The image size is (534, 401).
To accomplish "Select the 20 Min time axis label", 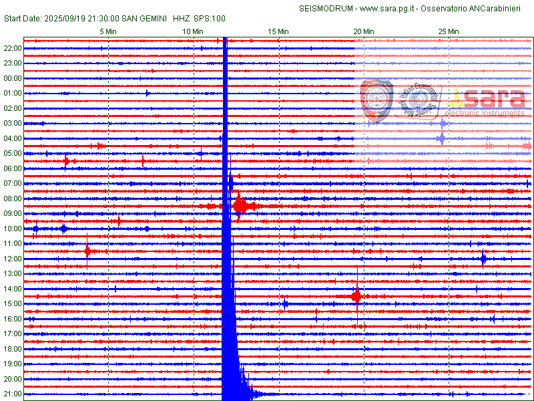I will coord(363,31).
